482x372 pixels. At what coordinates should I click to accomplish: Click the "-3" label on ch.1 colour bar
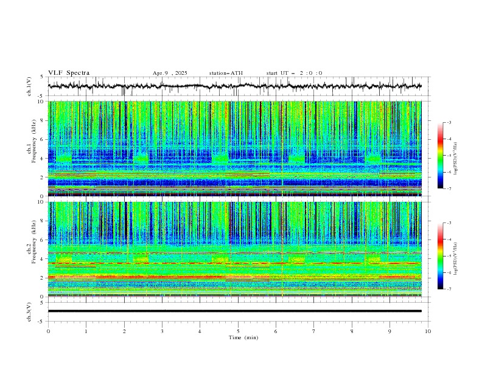(449, 122)
